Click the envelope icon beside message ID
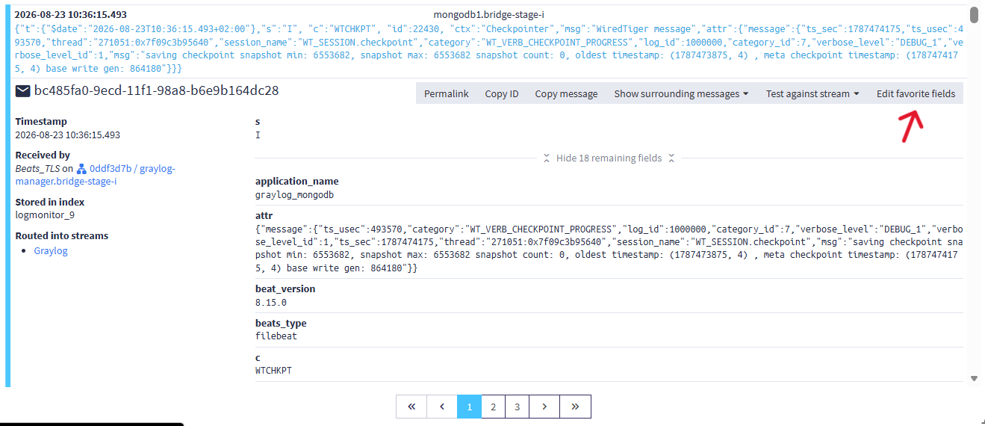 (x=22, y=91)
